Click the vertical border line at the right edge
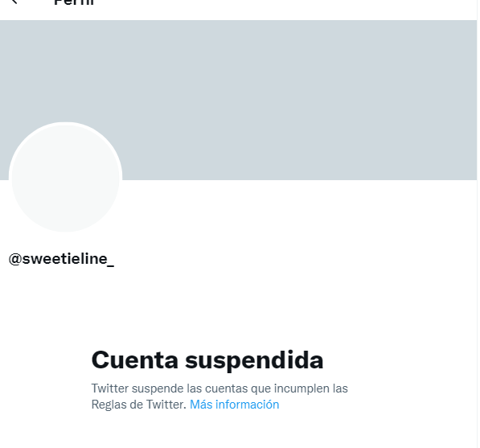The height and width of the screenshot is (448, 480). (478, 224)
